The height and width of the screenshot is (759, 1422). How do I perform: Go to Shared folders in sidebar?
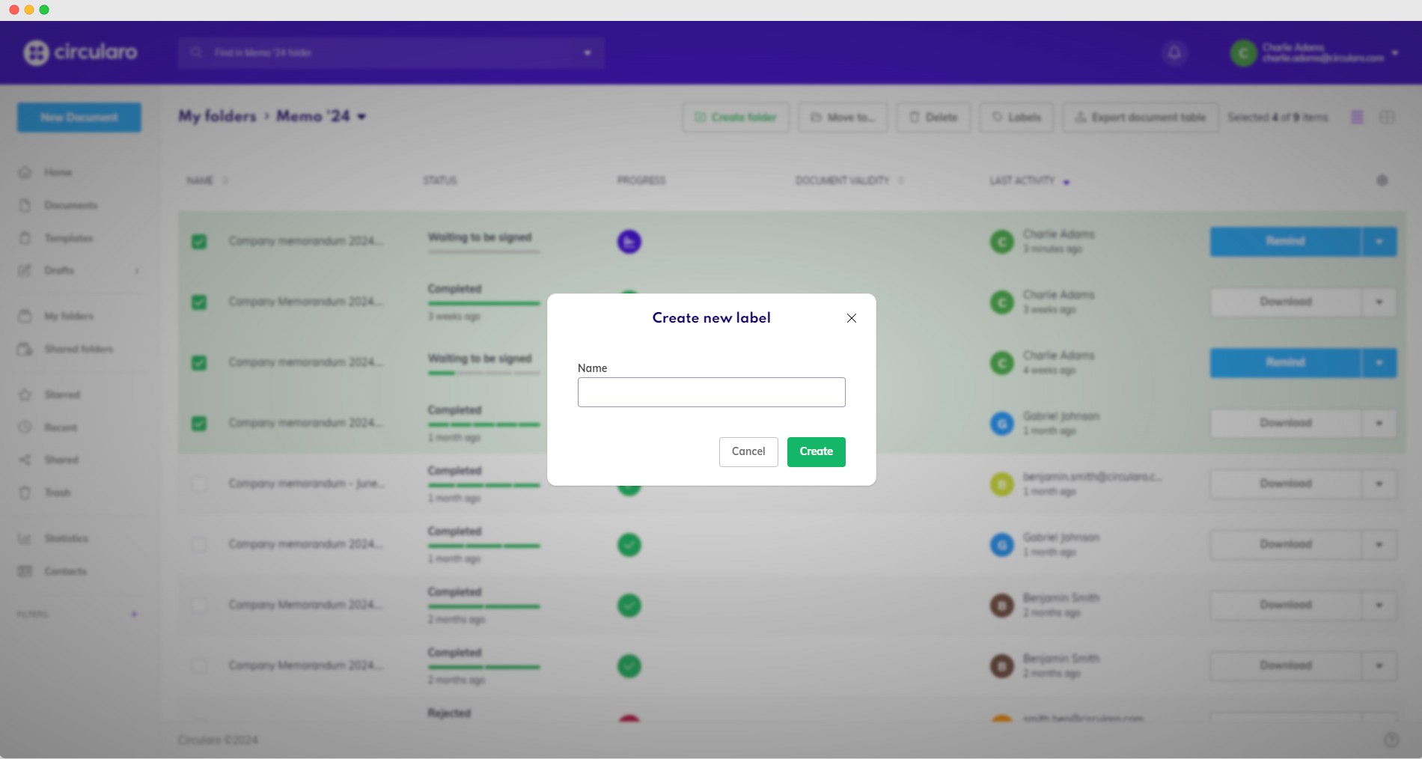(x=78, y=349)
